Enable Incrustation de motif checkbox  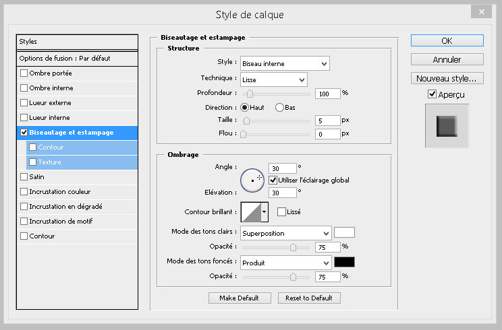coord(24,221)
